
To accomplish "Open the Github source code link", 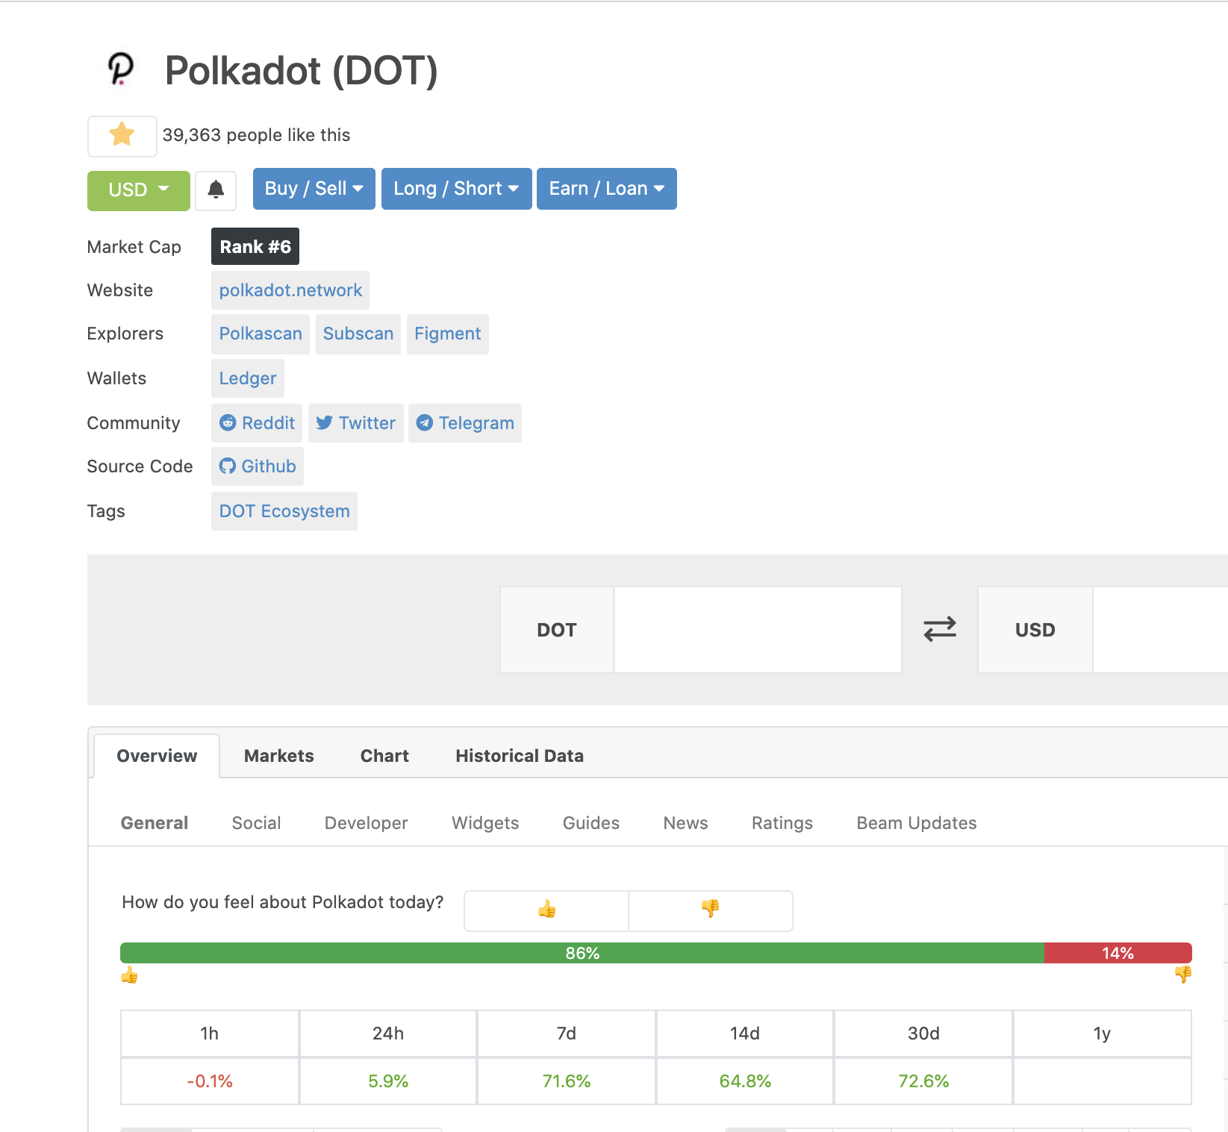I will 258,466.
